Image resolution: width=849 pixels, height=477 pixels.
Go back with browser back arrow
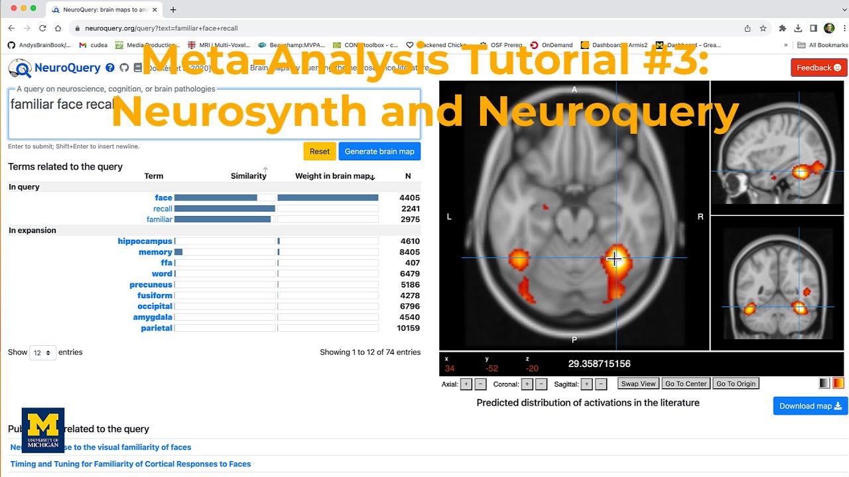pyautogui.click(x=11, y=28)
